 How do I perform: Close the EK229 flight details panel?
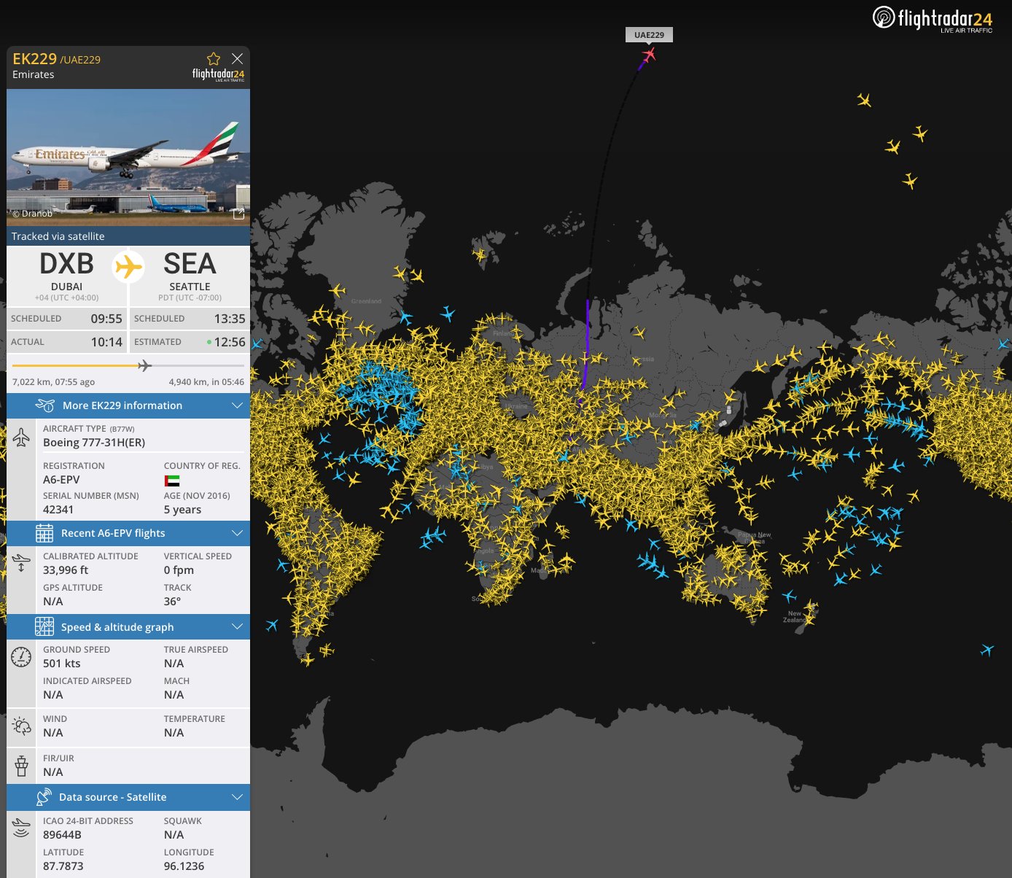point(237,59)
